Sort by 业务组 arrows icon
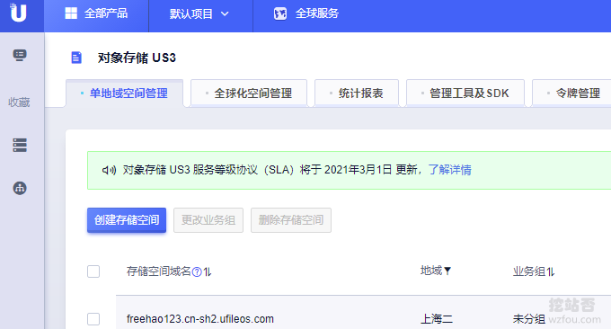The width and height of the screenshot is (611, 329). [550, 271]
